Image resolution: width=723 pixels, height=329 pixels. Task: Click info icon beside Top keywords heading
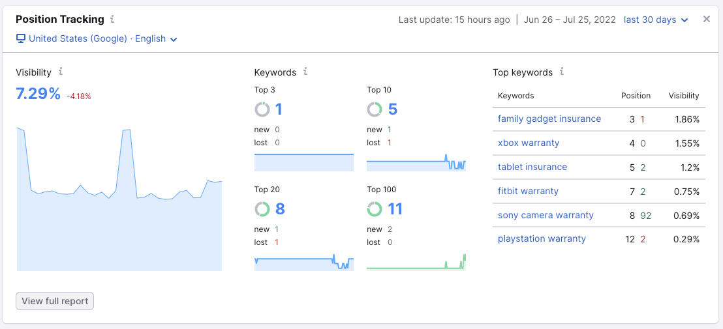click(x=562, y=72)
